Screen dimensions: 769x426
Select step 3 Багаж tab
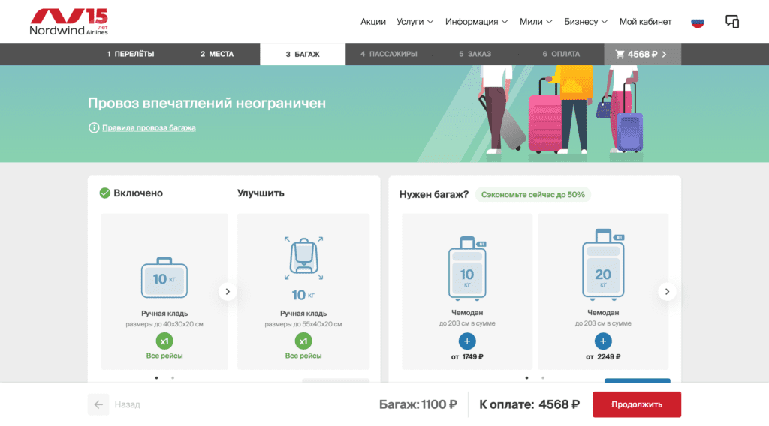tap(303, 54)
